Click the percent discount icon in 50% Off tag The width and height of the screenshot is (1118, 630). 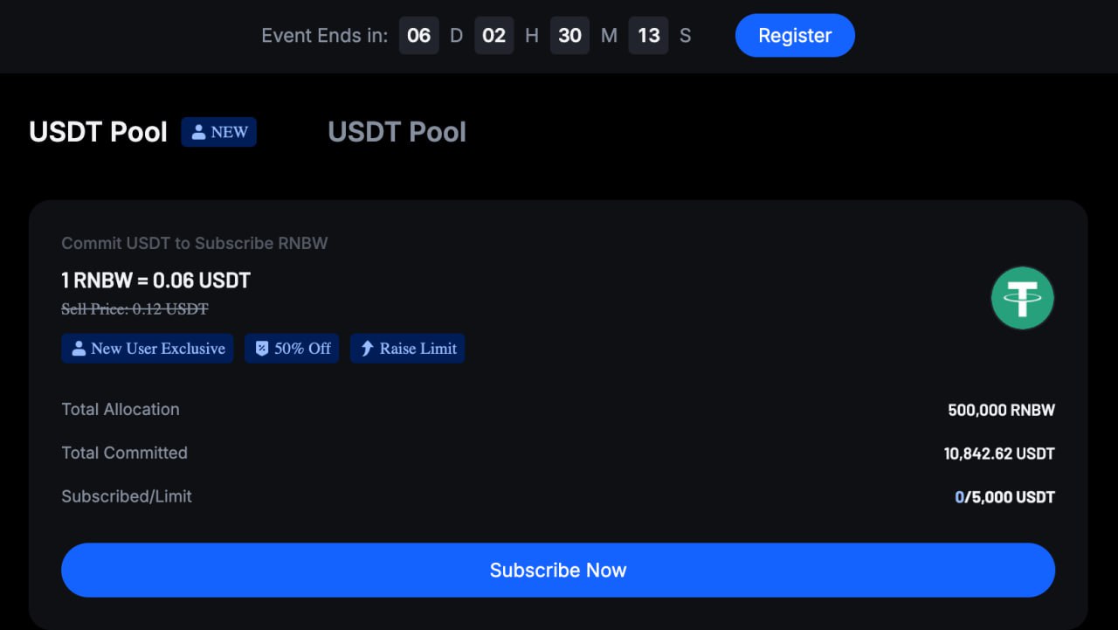(x=261, y=349)
